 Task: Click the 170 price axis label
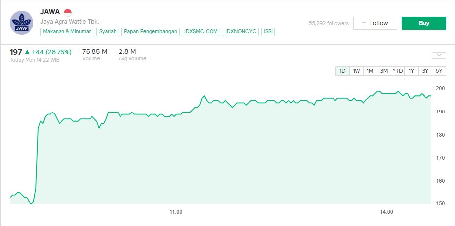click(441, 158)
